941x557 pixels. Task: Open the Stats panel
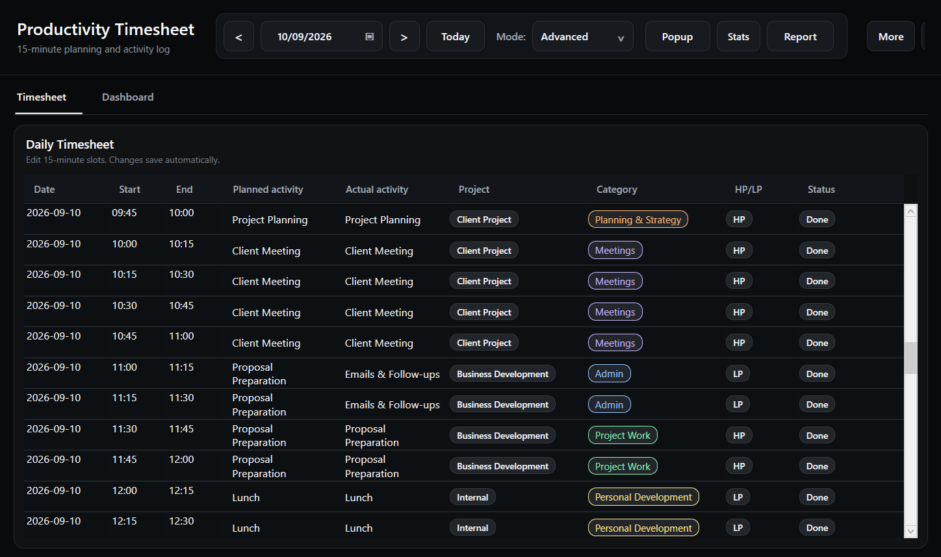[738, 36]
